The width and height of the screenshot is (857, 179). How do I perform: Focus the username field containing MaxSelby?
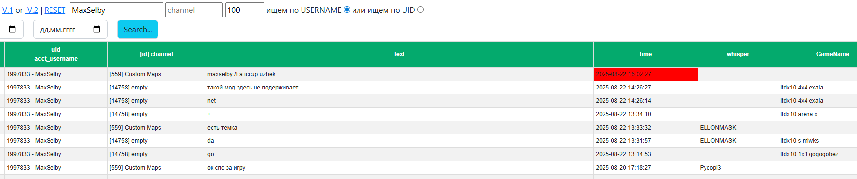pyautogui.click(x=116, y=10)
